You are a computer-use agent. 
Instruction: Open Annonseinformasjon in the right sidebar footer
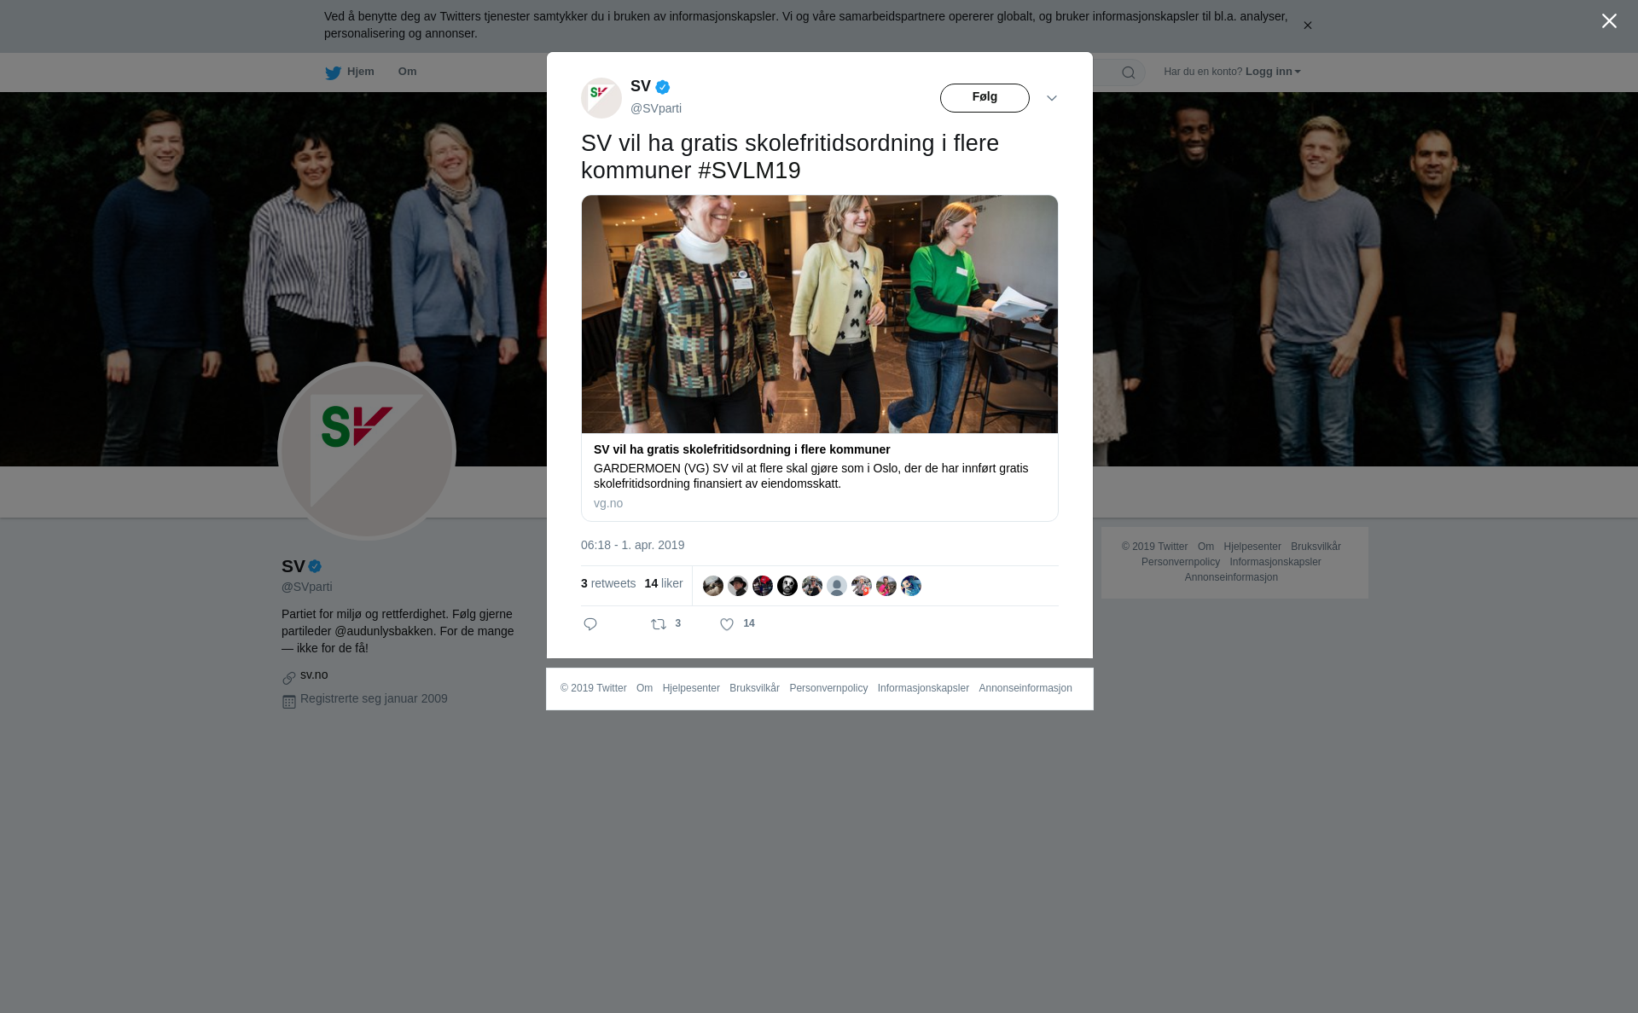[1231, 577]
